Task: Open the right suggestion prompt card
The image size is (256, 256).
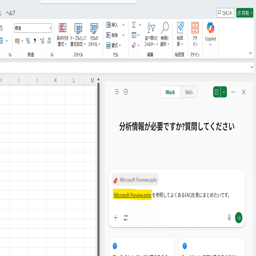Action: point(212,246)
